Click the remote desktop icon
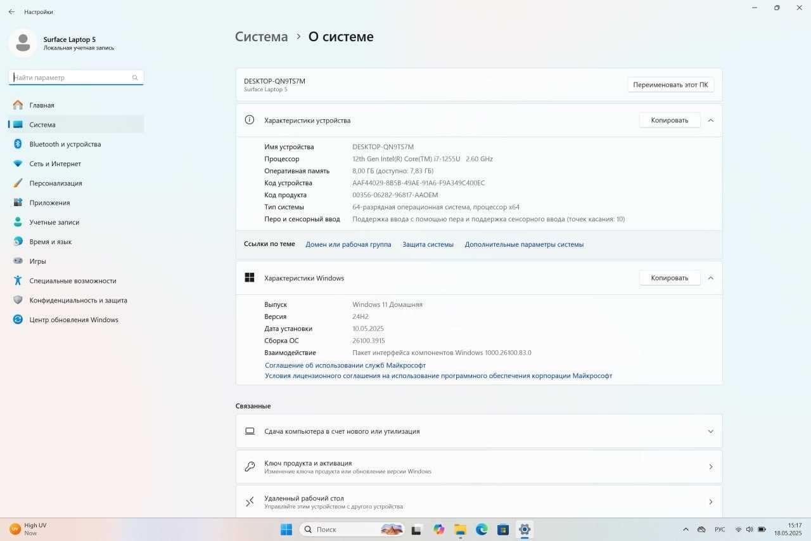Viewport: 811px width, 541px height. click(250, 502)
